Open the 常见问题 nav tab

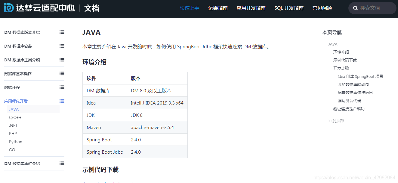[322, 8]
